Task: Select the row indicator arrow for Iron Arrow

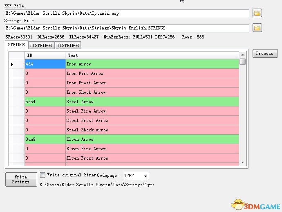Action: coord(12,64)
